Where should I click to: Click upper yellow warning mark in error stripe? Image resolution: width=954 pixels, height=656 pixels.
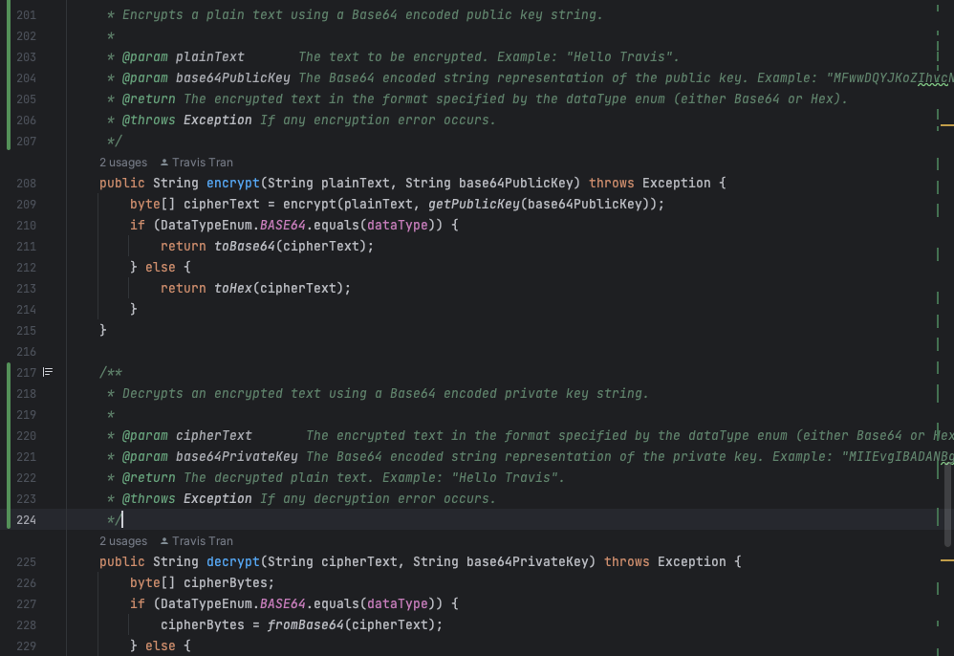947,124
